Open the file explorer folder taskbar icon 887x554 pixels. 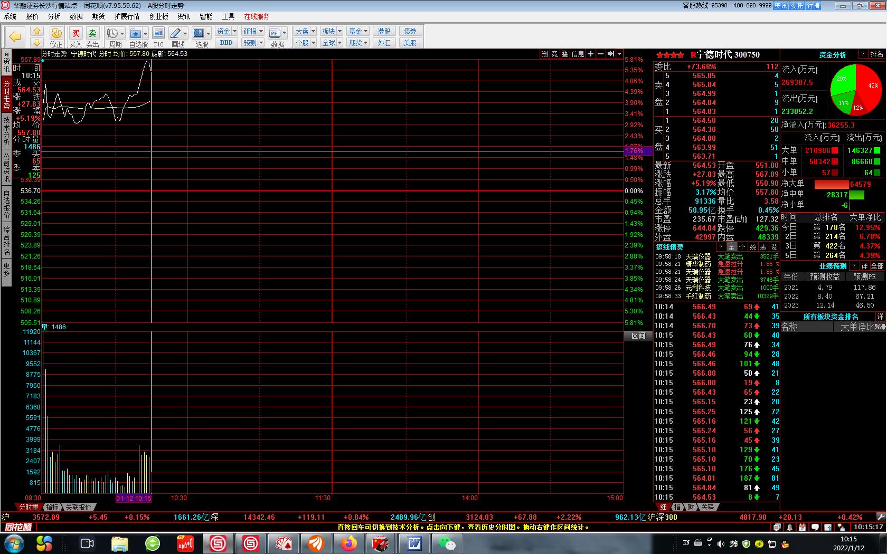point(120,543)
